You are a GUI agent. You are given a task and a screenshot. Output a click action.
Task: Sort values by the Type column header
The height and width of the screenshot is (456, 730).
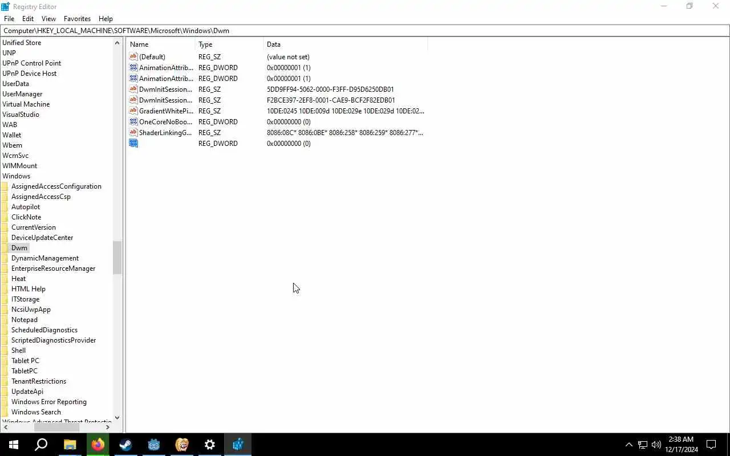[229, 44]
